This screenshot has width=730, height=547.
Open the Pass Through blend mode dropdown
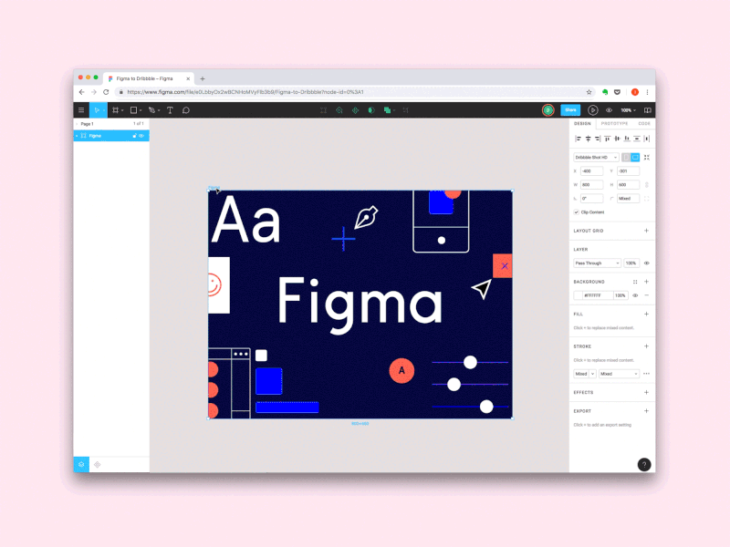596,262
